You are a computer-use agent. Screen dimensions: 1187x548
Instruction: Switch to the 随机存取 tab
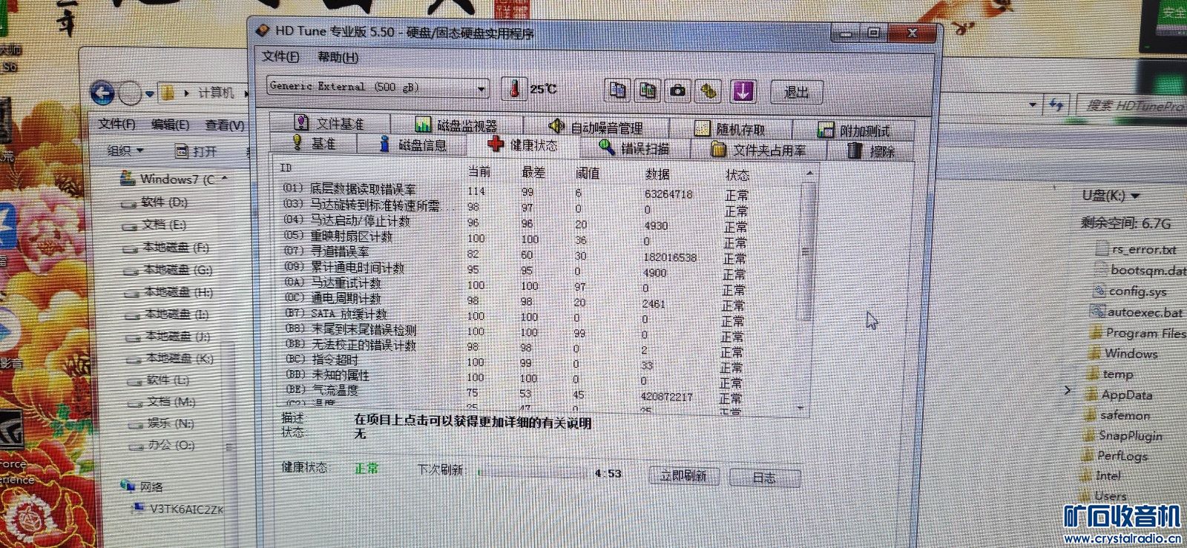click(x=729, y=129)
